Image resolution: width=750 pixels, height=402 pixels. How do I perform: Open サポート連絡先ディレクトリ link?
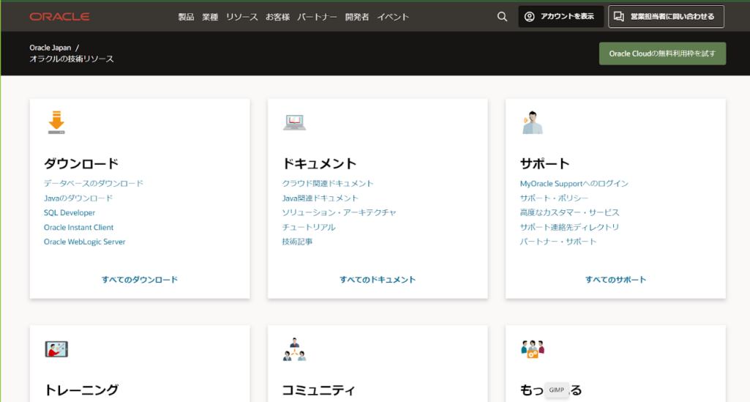pos(570,227)
